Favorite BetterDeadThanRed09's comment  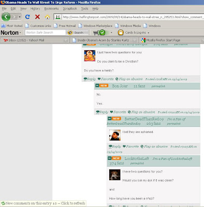click(130, 146)
